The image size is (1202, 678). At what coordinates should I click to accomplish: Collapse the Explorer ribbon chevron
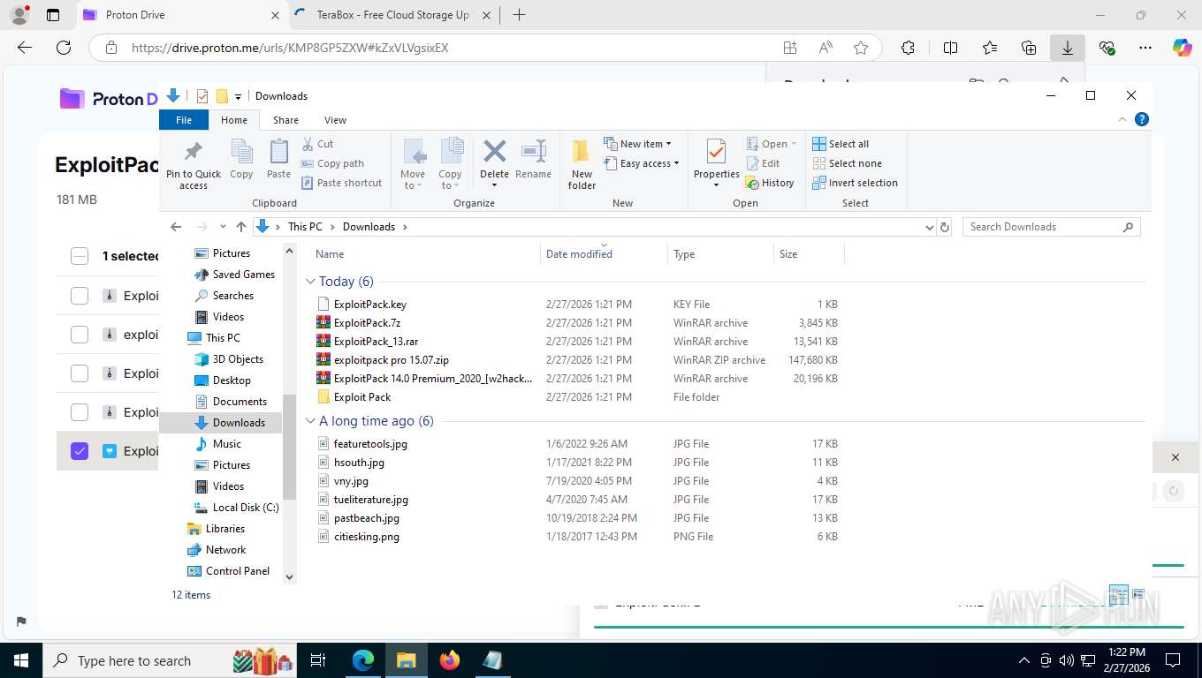tap(1123, 119)
